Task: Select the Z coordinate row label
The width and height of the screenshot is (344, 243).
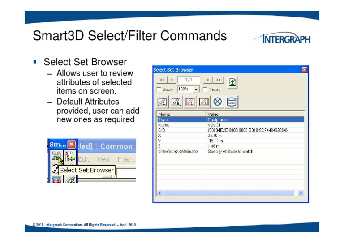Action: click(159, 146)
